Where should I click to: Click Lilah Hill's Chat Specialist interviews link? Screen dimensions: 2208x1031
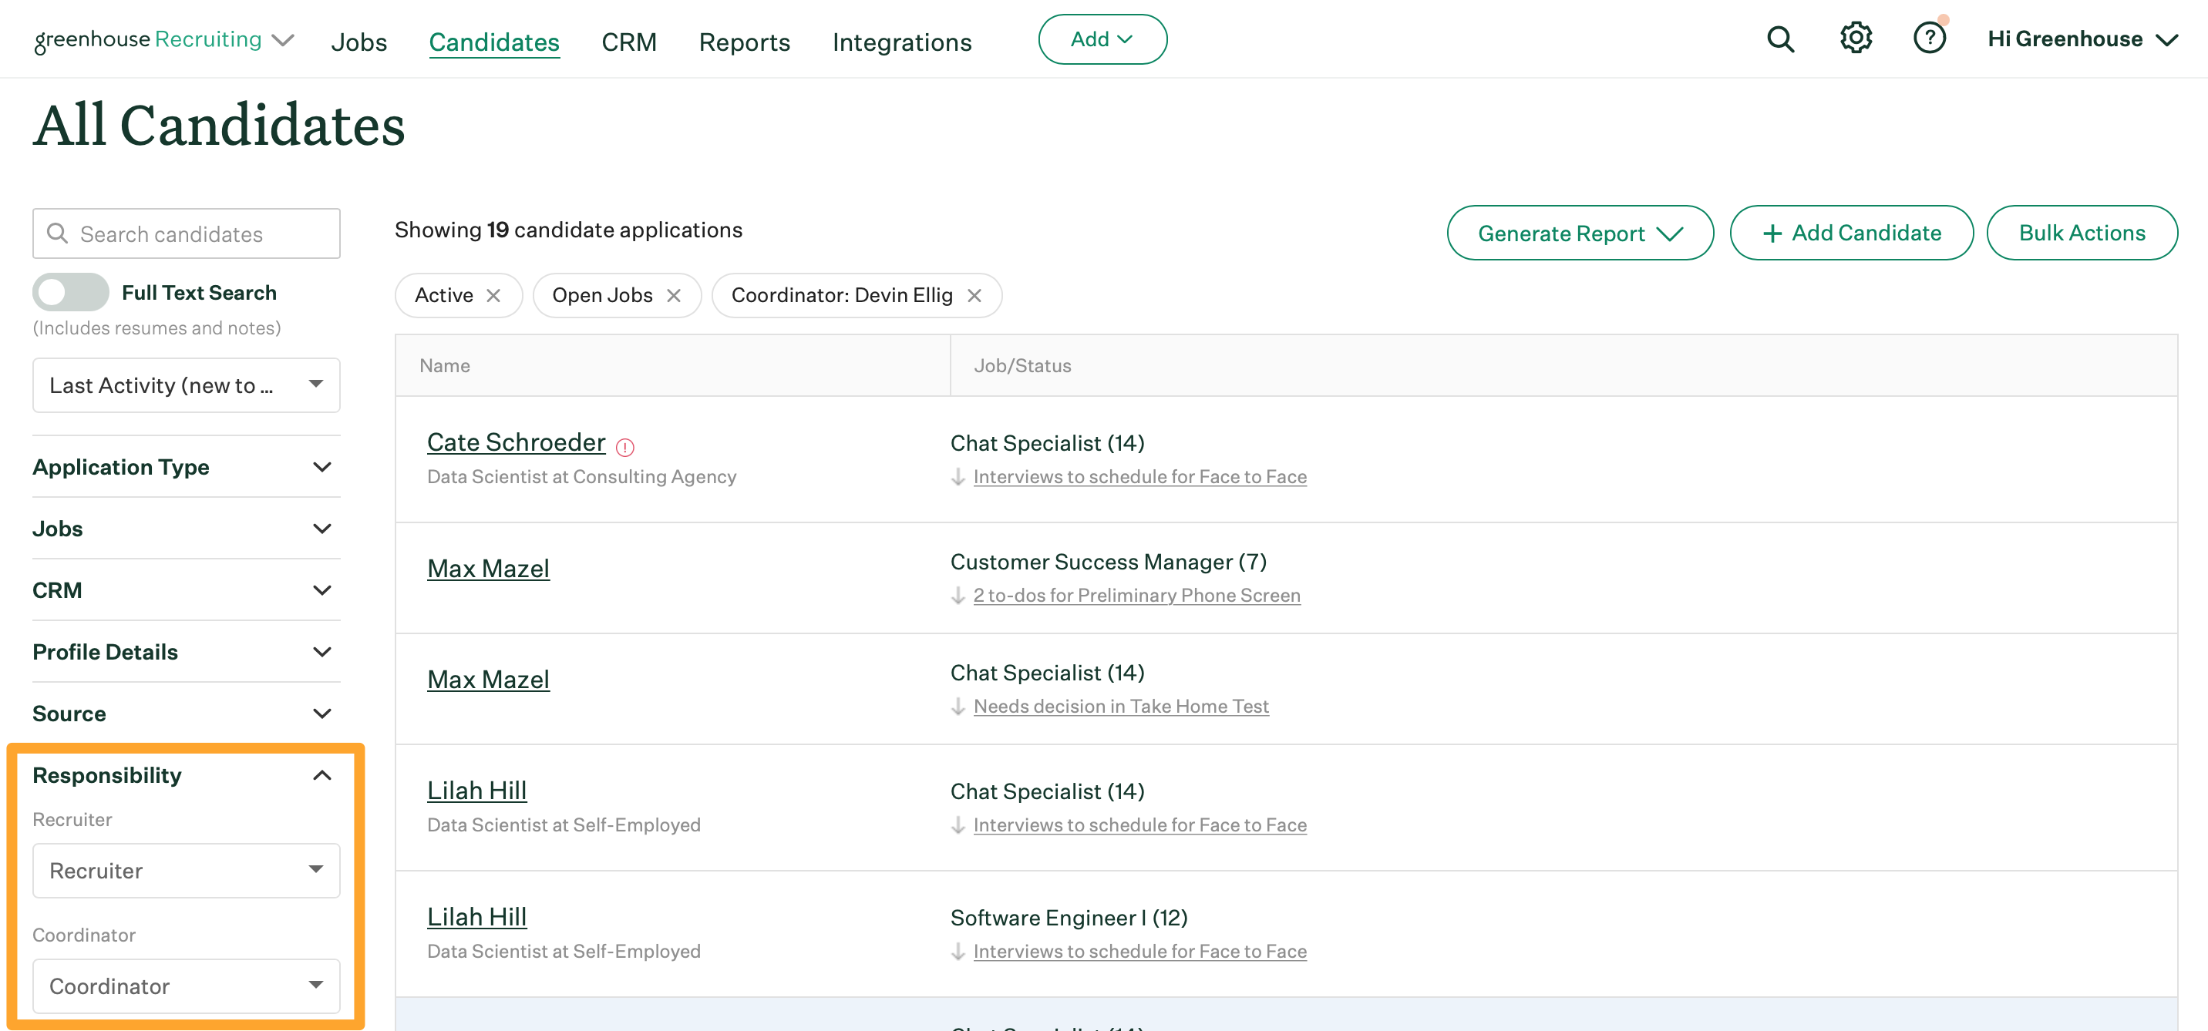point(1140,824)
